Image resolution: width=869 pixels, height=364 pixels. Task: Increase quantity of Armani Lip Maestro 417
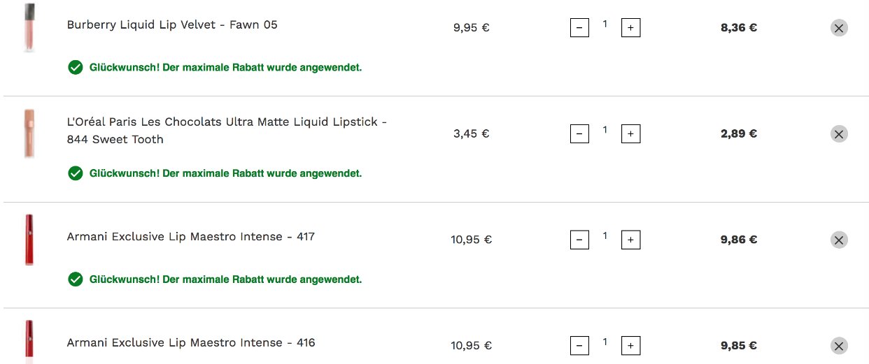pyautogui.click(x=631, y=240)
